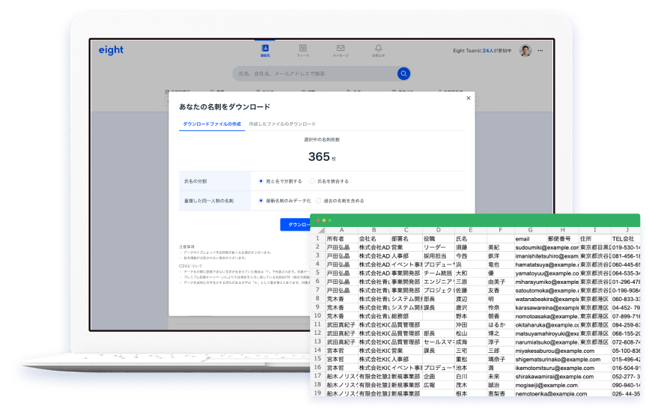Click the blue ダウンロード button
This screenshot has height=409, width=649.
point(296,224)
